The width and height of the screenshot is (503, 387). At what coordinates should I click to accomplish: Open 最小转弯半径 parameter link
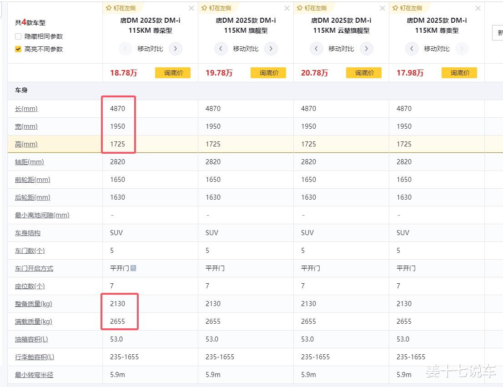click(34, 375)
